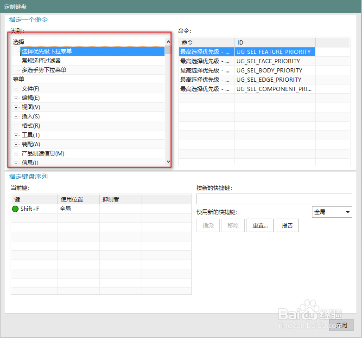The image size is (362, 338).
Task: Select 插入(S) label in category tree
Action: click(x=31, y=116)
